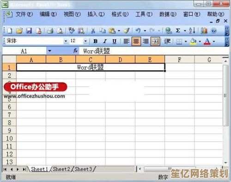
Task: Open the 格式 (Format) menu
Action: (120, 14)
